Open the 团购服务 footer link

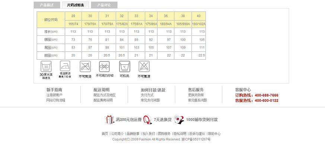[x=164, y=134]
